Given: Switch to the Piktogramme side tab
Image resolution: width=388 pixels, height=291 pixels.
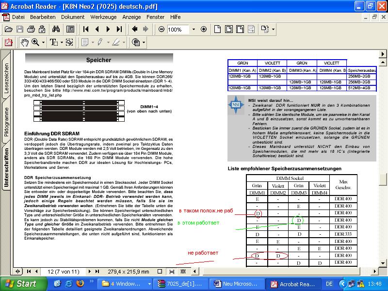Looking at the screenshot, I should tap(6, 122).
